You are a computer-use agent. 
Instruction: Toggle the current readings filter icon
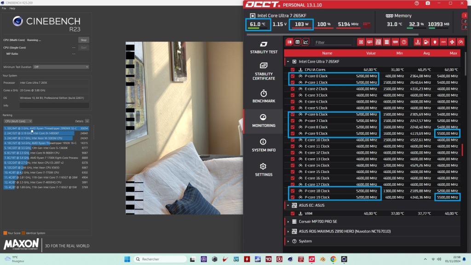pos(443,42)
